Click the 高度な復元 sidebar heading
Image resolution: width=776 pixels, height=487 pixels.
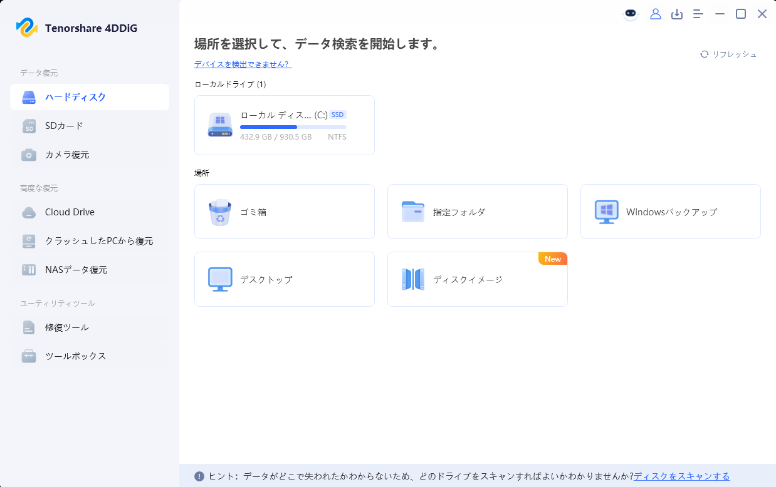(39, 188)
